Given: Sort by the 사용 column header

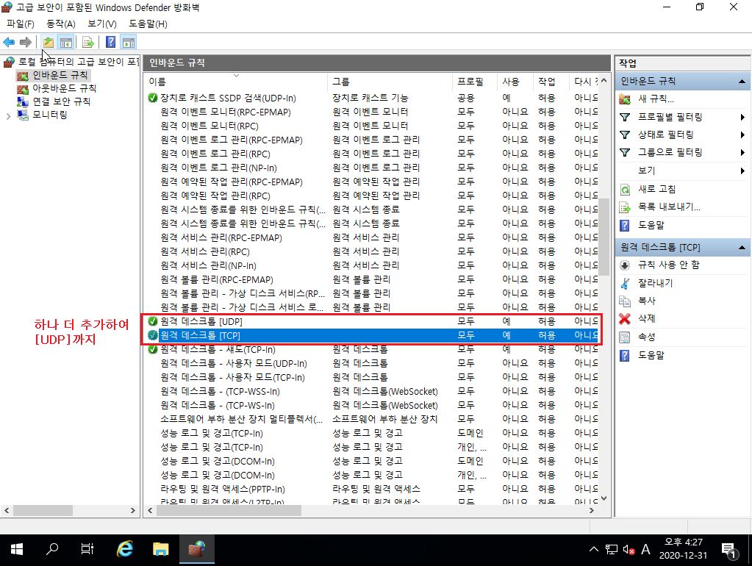Looking at the screenshot, I should tap(515, 82).
